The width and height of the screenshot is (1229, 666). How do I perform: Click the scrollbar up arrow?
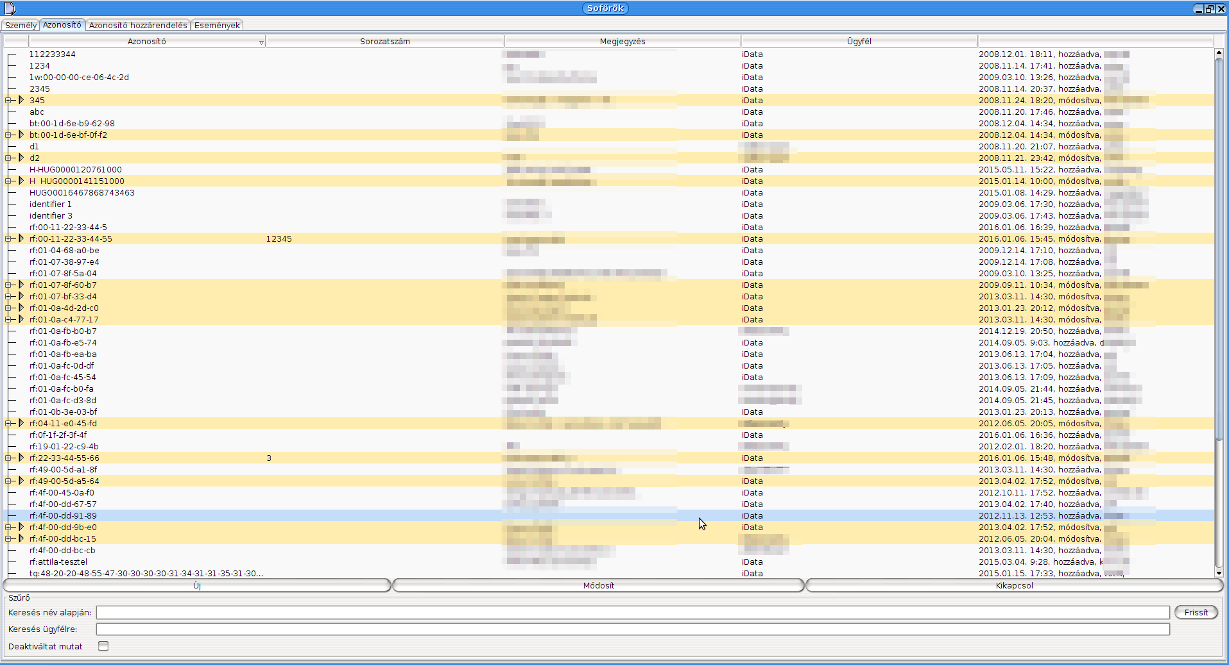[1219, 53]
